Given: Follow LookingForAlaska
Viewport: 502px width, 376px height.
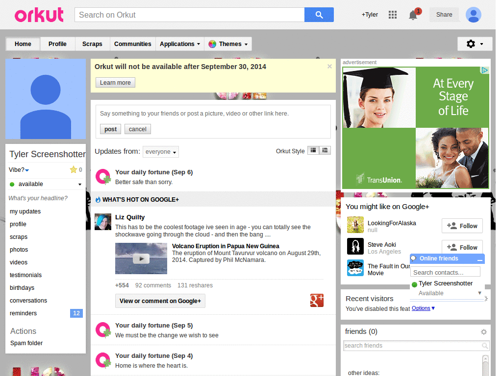Looking at the screenshot, I should pos(462,226).
